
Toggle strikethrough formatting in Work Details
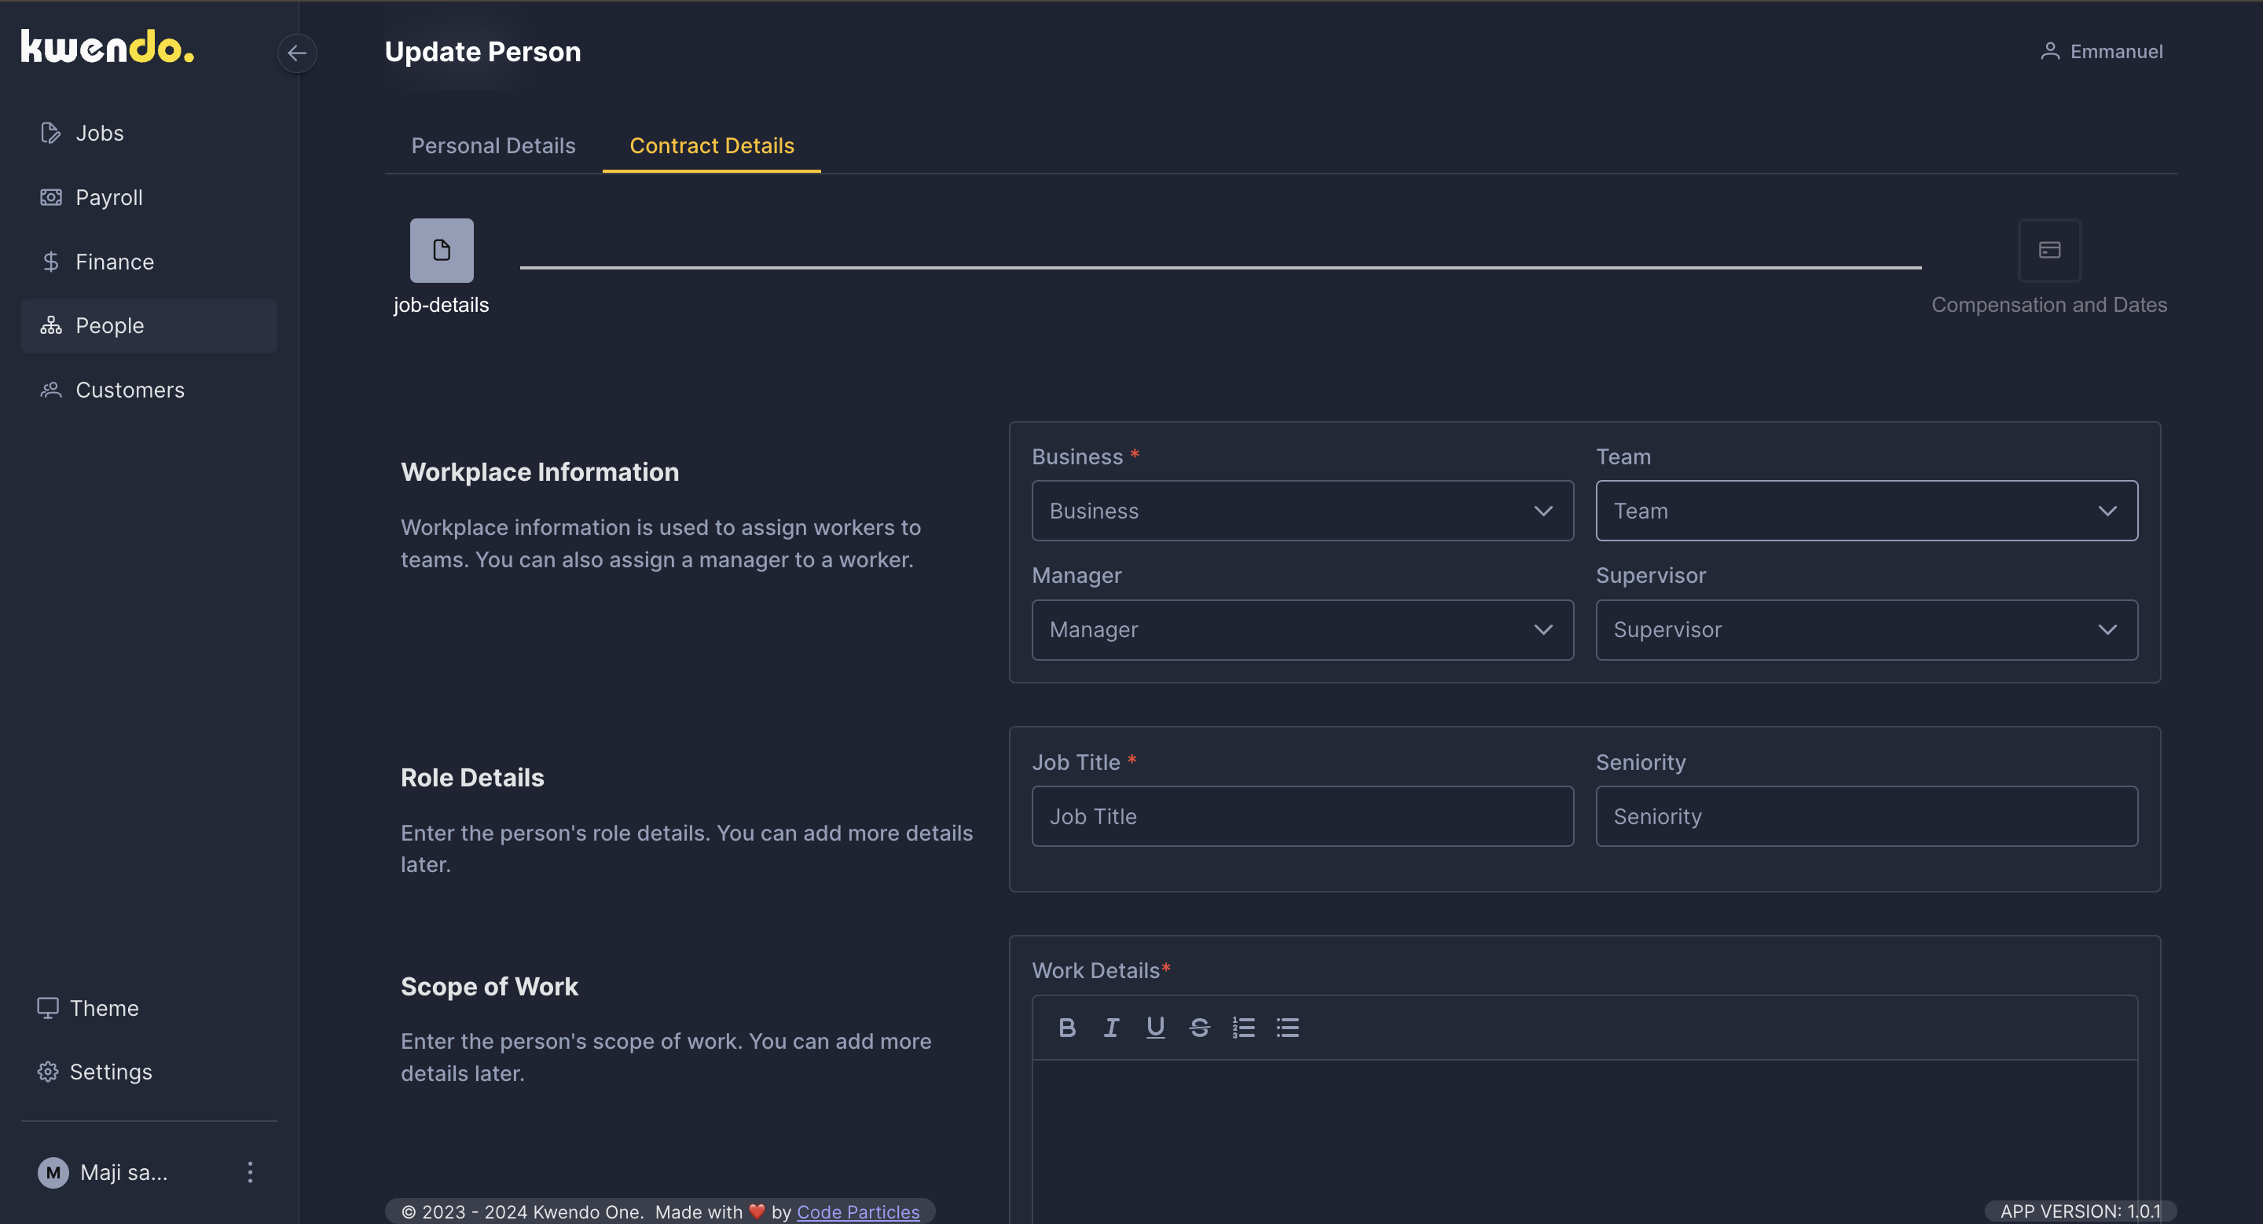click(1199, 1028)
